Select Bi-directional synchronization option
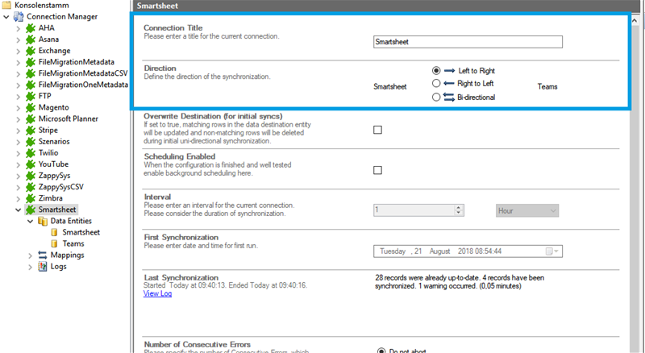645x353 pixels. coord(436,98)
